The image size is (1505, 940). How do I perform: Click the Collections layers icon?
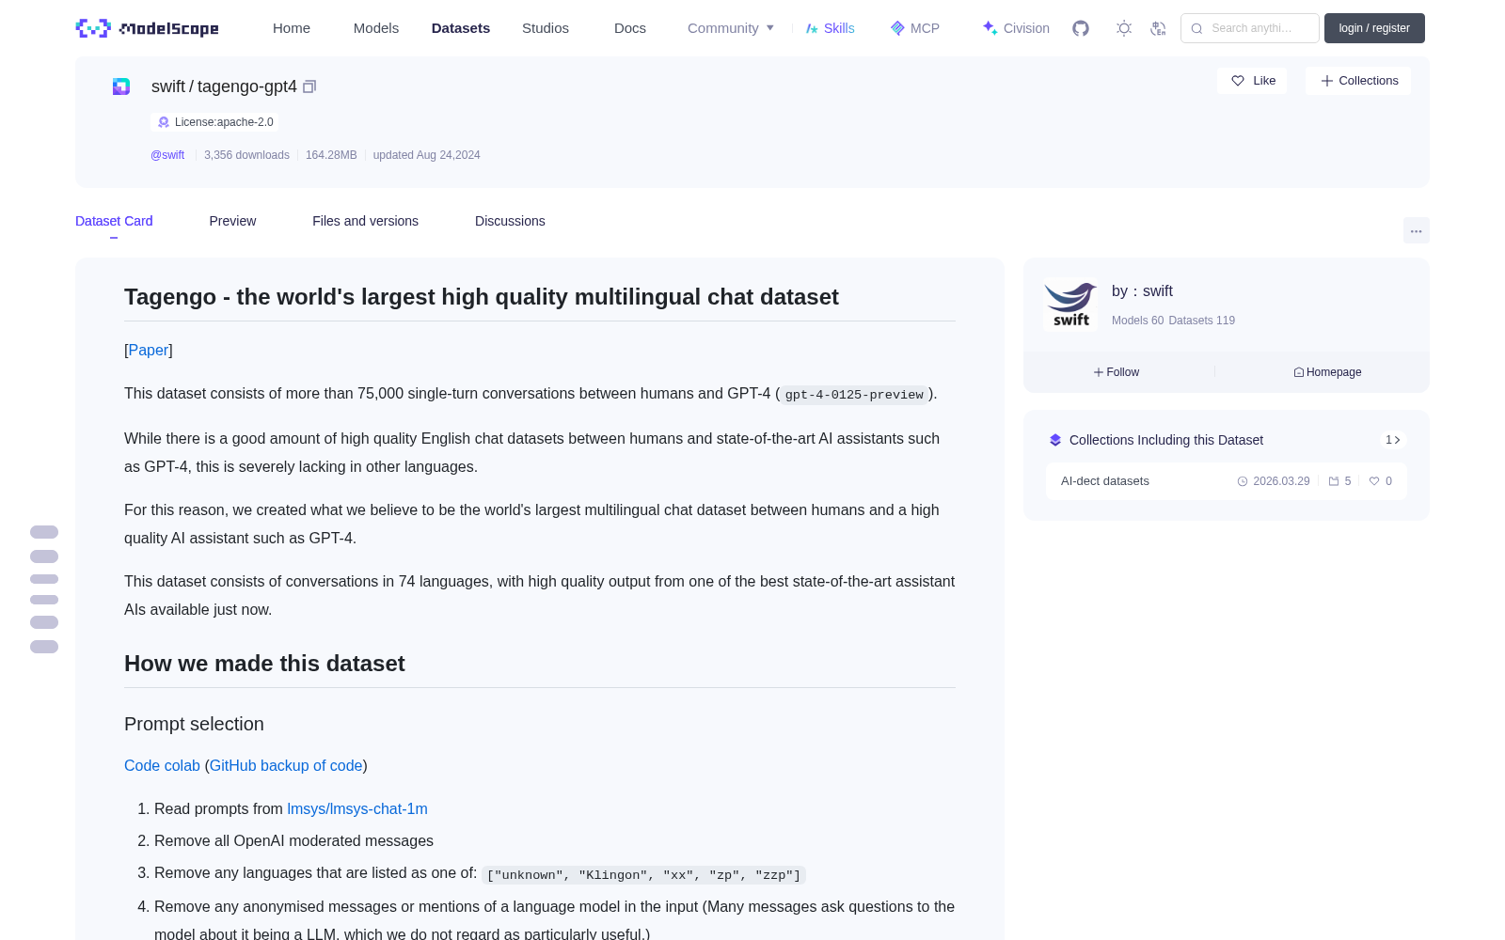[1055, 440]
